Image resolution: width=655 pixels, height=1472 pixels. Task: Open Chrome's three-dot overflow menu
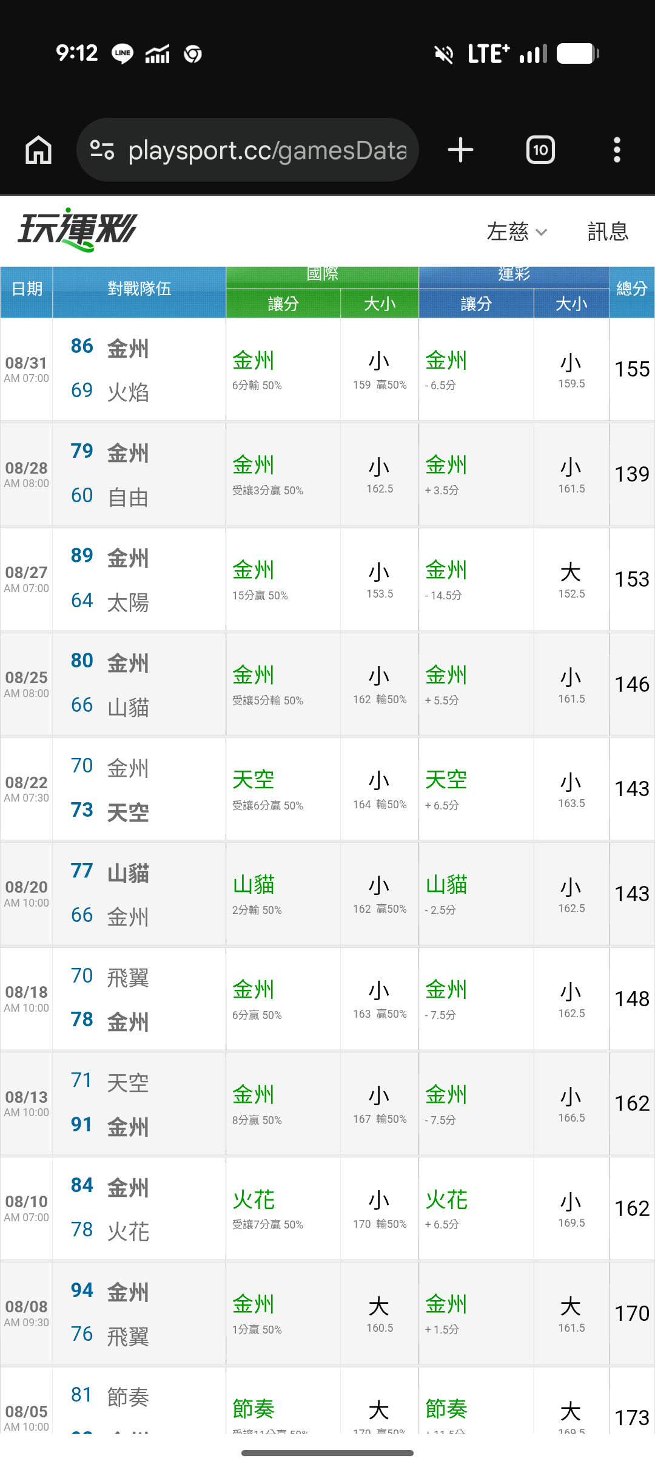[617, 150]
